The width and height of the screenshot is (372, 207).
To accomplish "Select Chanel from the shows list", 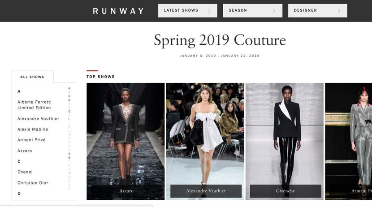I will (x=25, y=172).
